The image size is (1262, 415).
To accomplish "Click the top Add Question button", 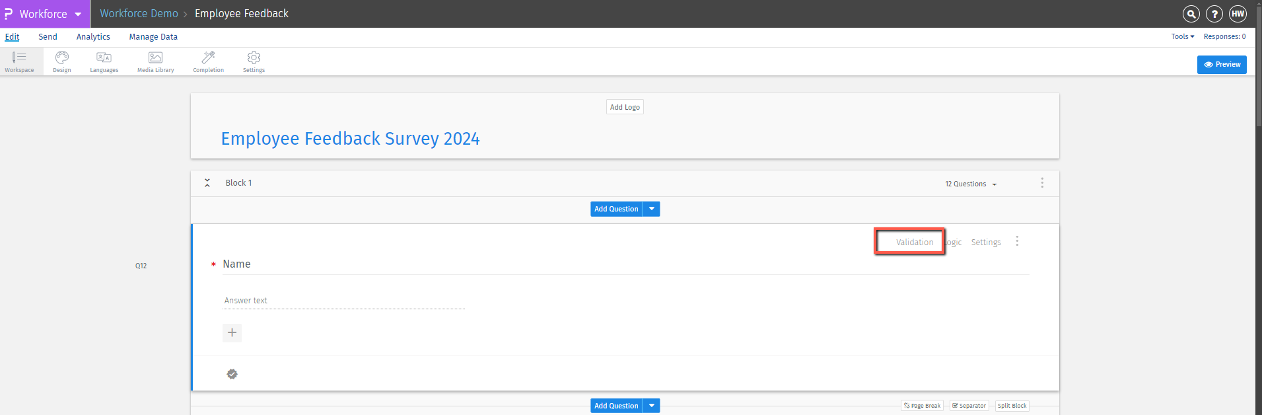I will tap(616, 209).
